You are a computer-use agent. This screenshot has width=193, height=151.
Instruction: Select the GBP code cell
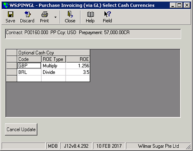pyautogui.click(x=29, y=66)
